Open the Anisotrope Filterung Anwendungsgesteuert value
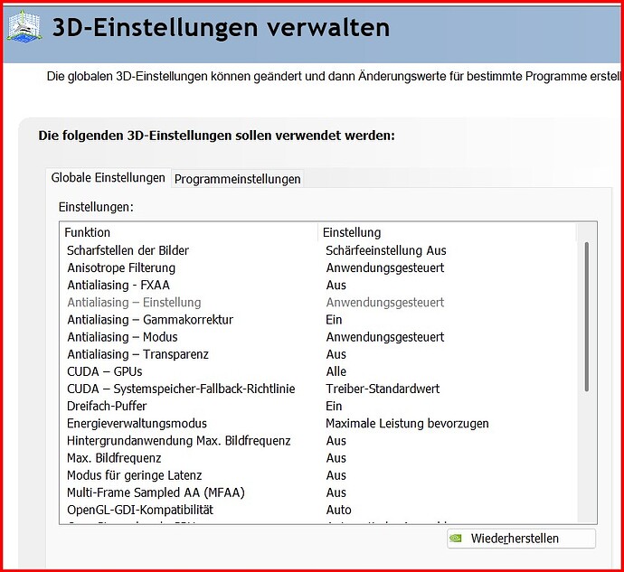This screenshot has height=572, width=624. 385,267
